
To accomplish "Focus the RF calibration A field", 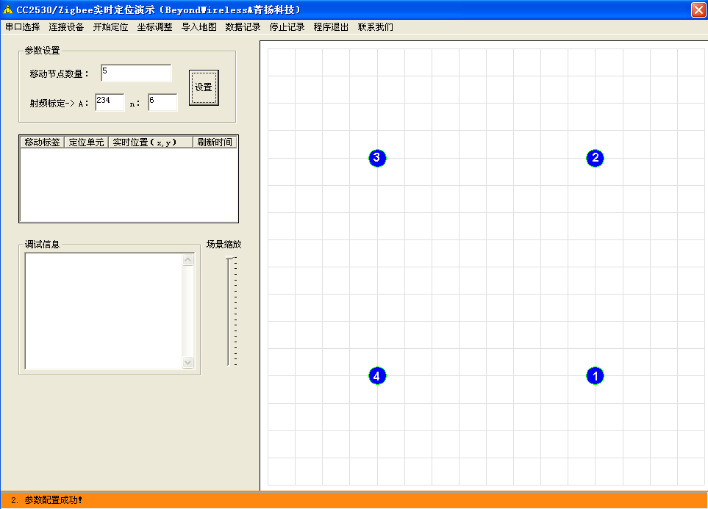I will tap(110, 102).
